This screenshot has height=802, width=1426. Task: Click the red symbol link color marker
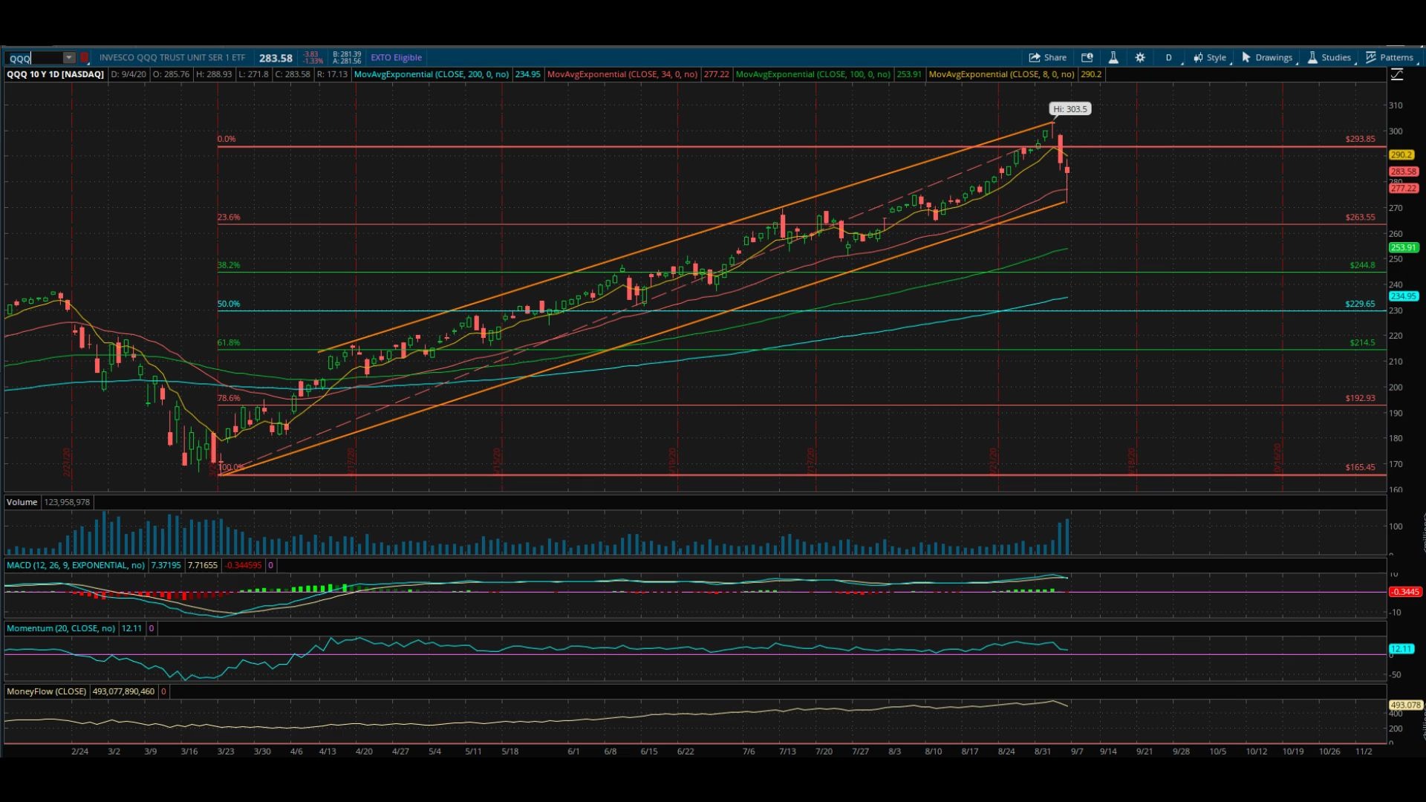coord(85,58)
